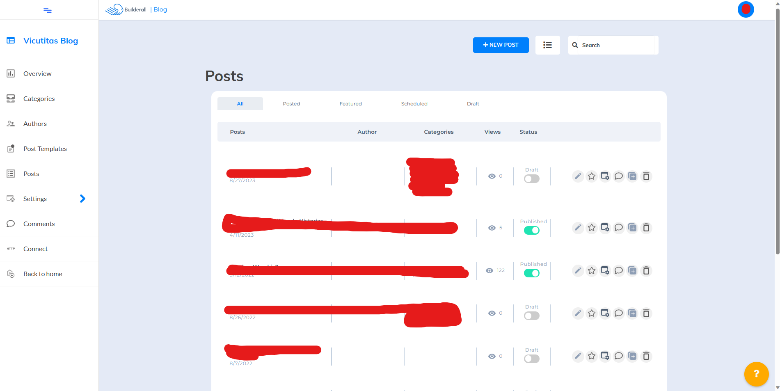Delete the 8/7/2022 post with the trash icon
The height and width of the screenshot is (391, 780).
coord(646,356)
